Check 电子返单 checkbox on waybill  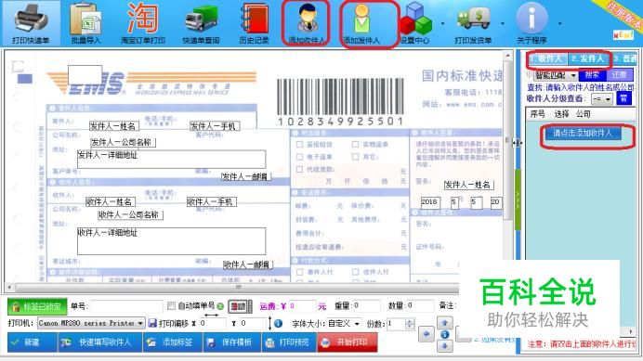[x=299, y=157]
